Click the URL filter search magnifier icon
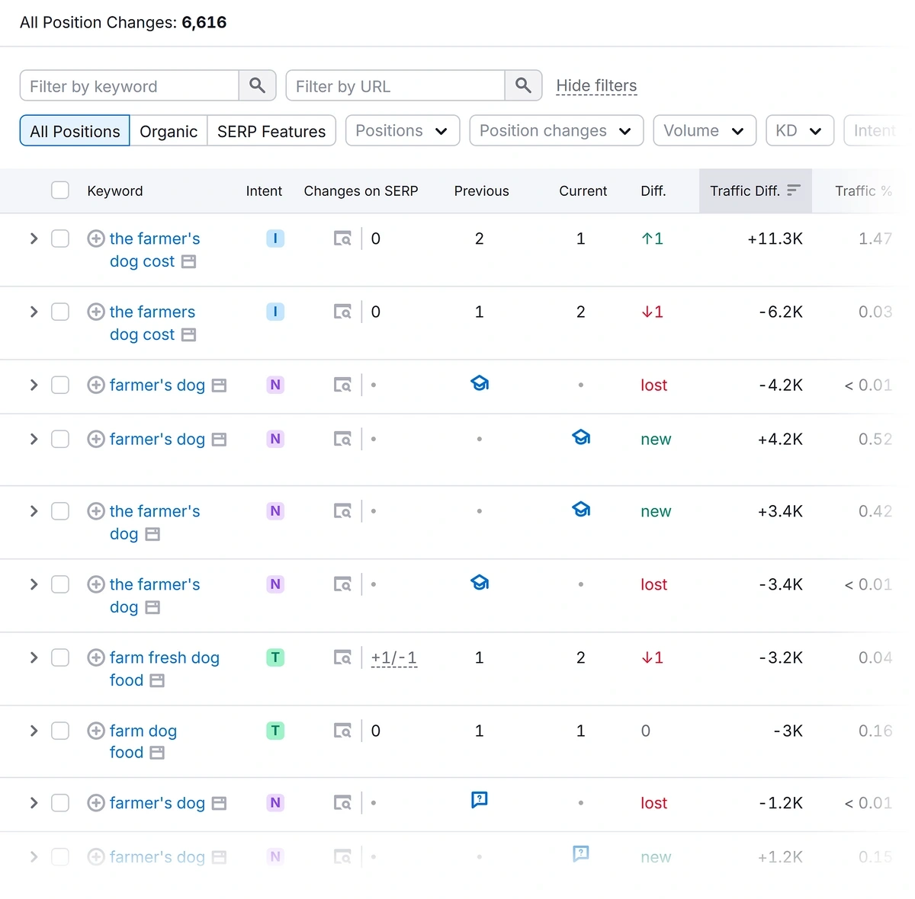Viewport: 915px width, 899px height. (523, 85)
